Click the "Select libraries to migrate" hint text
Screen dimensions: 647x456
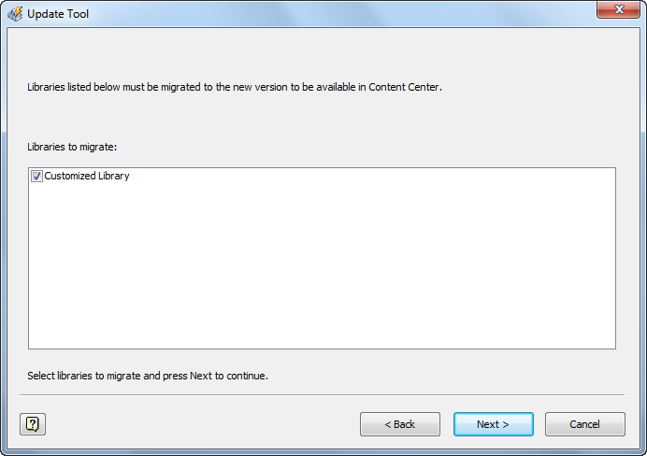click(x=148, y=376)
